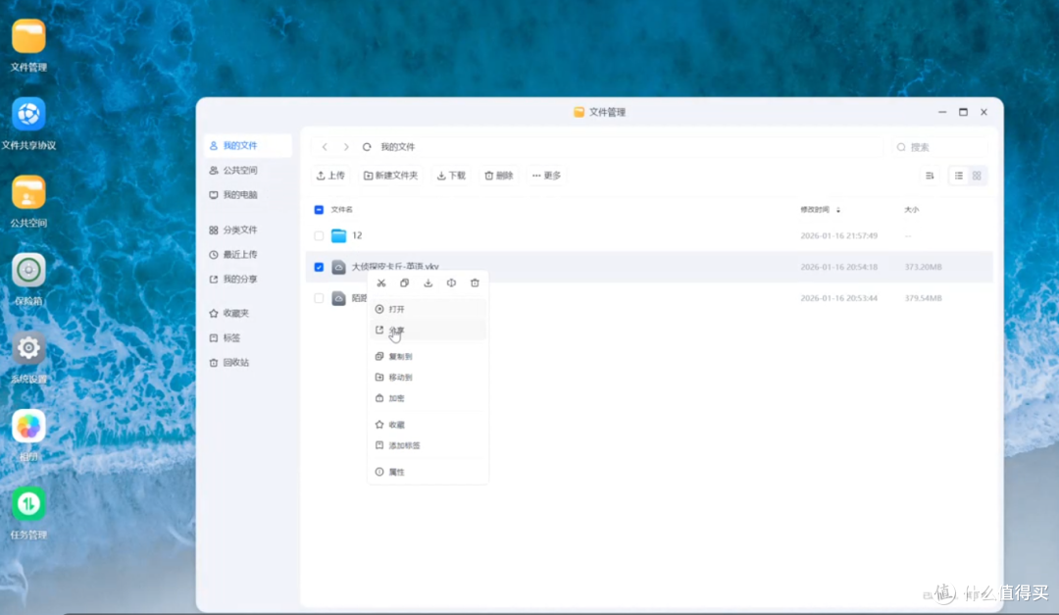1059x615 pixels.
Task: Click the date 2026-01-16 20:53:44
Action: click(838, 298)
